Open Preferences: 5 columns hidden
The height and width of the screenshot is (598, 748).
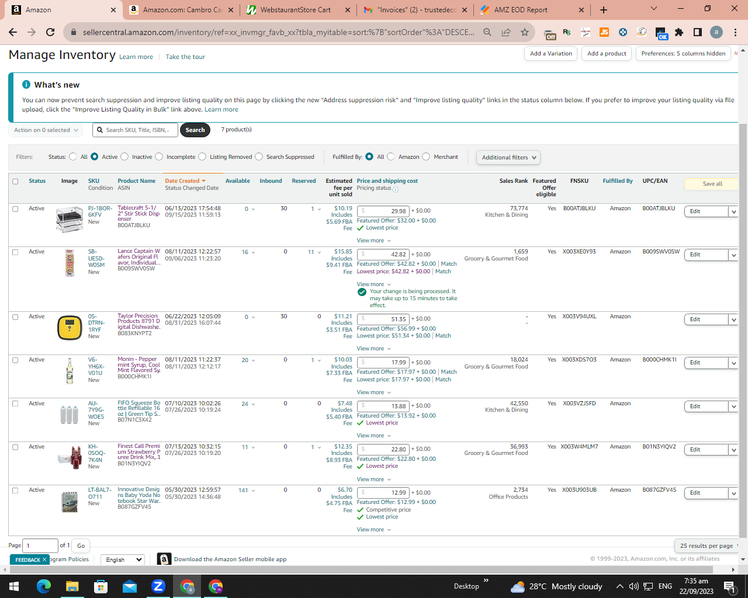[683, 54]
